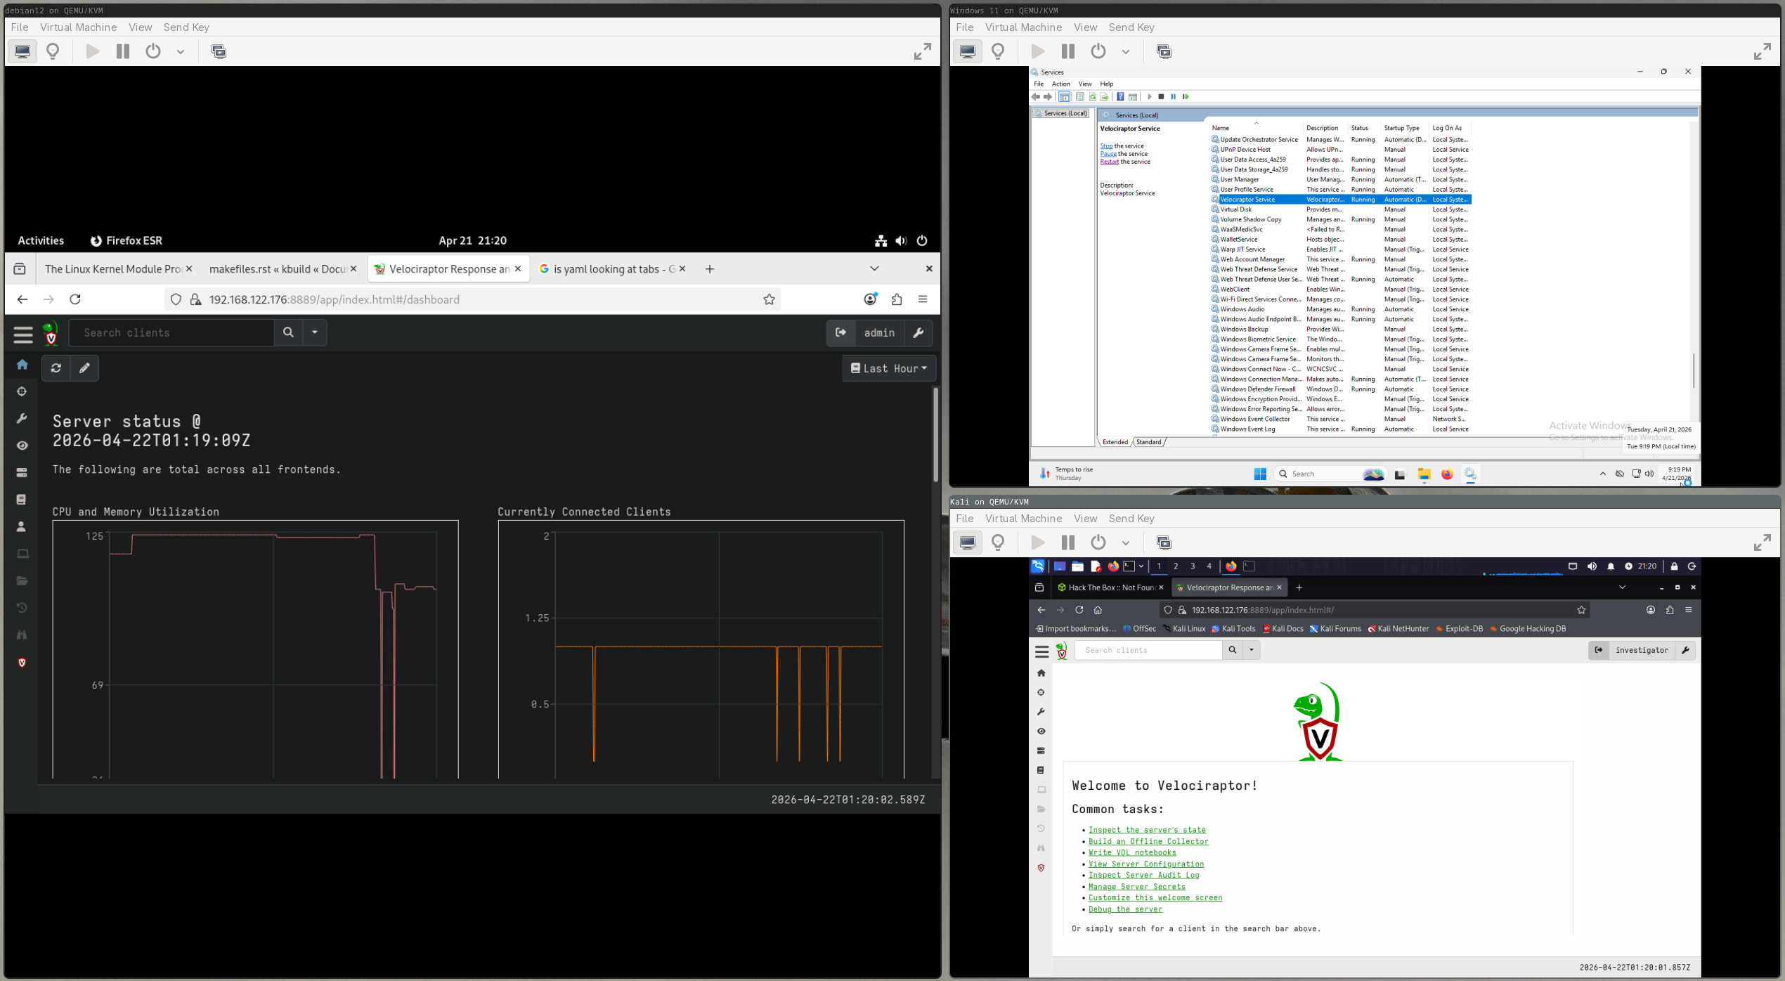Expand the Kali search clients dropdown arrow

tap(1252, 650)
